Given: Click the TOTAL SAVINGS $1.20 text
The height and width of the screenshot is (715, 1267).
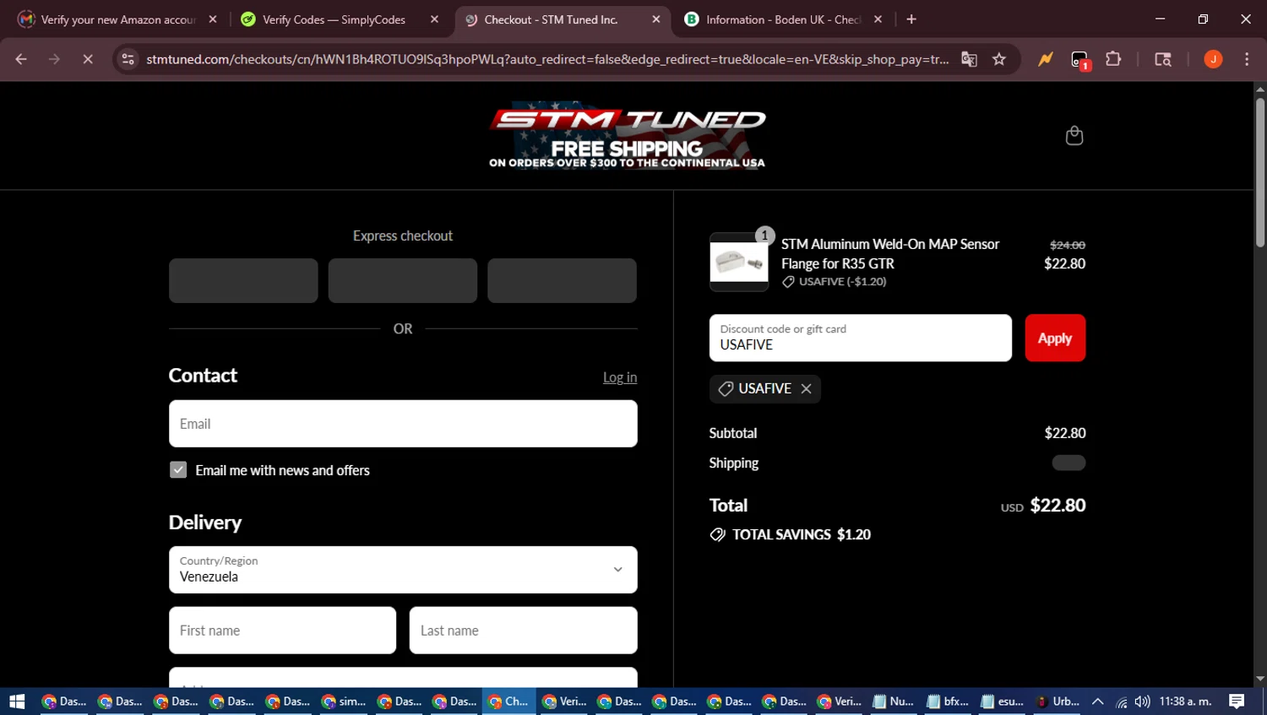Looking at the screenshot, I should pyautogui.click(x=801, y=535).
